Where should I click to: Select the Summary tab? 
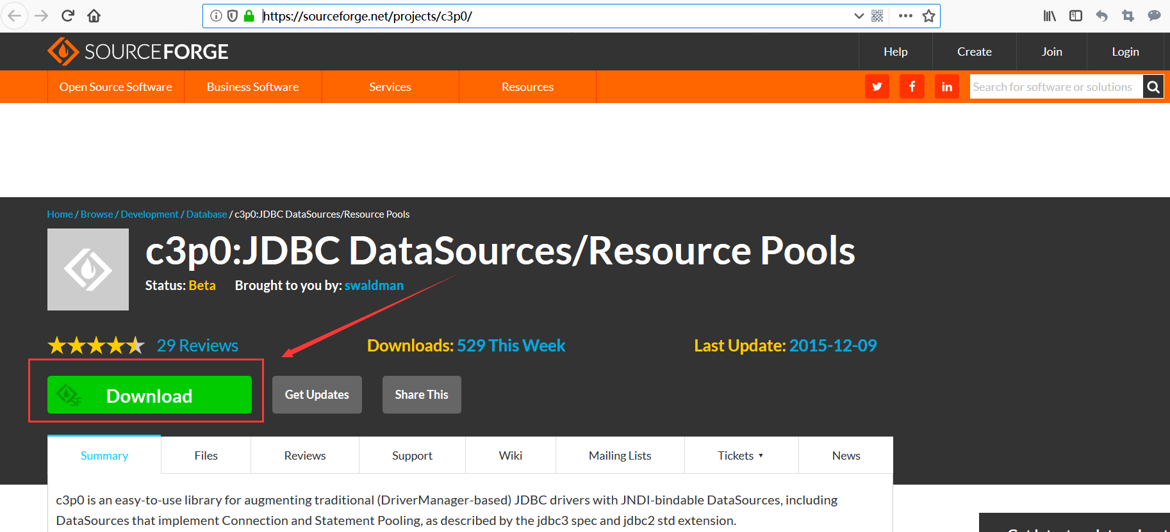104,456
